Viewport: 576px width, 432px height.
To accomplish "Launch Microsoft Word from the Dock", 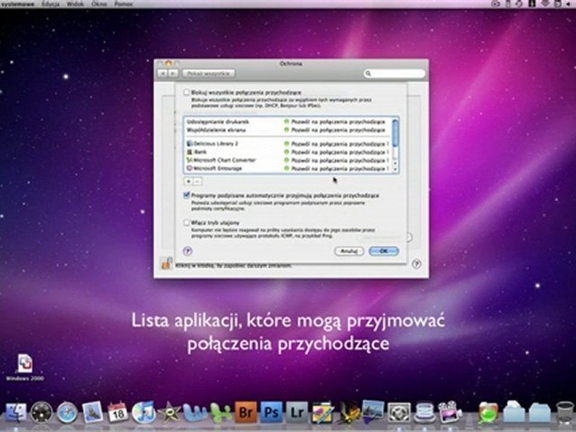I will (194, 412).
